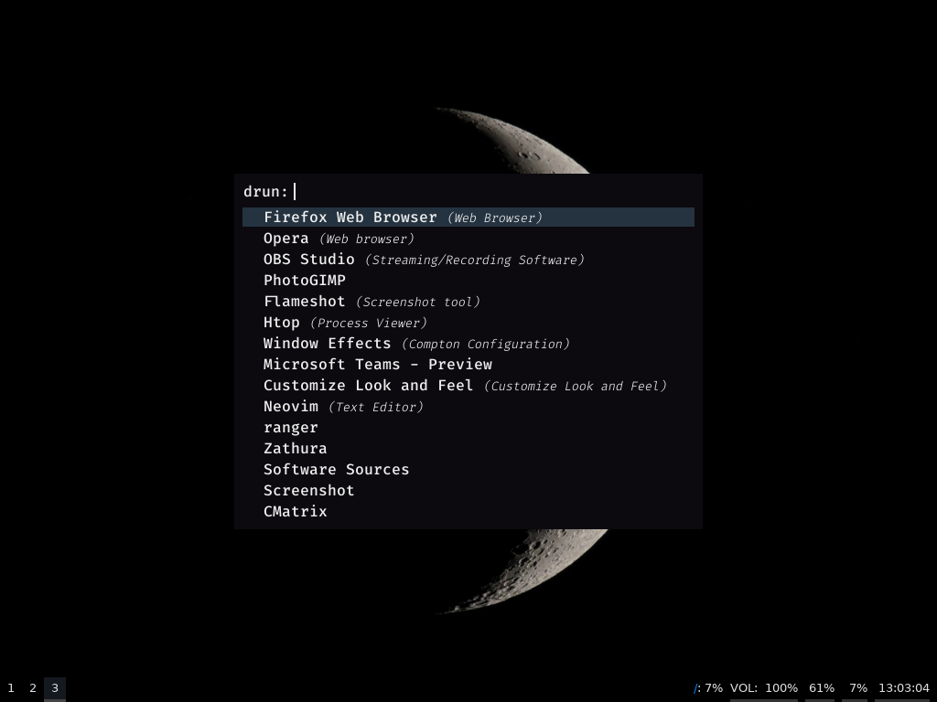Select Neovim text editor entry
The width and height of the screenshot is (937, 702).
coord(468,406)
